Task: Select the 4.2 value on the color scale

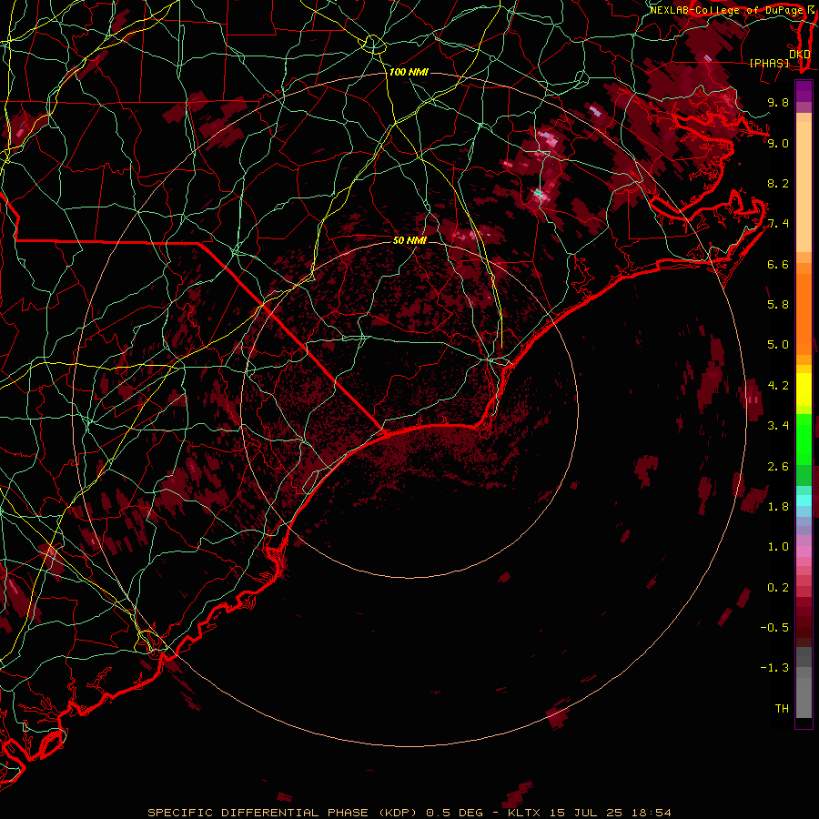Action: click(778, 386)
